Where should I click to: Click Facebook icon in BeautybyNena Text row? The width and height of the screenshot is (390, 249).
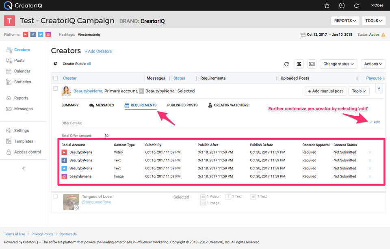pyautogui.click(x=64, y=160)
